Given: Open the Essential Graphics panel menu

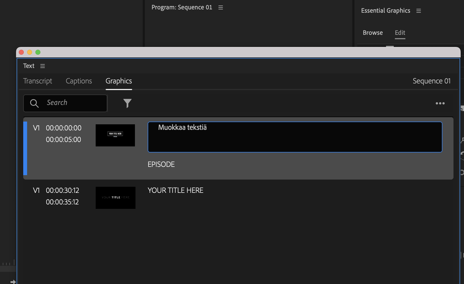Looking at the screenshot, I should pos(418,11).
